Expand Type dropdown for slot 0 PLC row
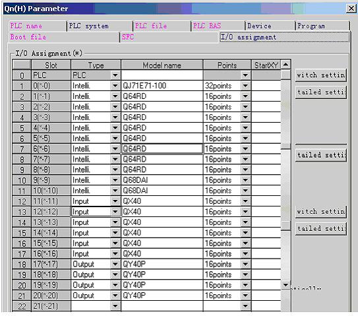 coord(115,75)
